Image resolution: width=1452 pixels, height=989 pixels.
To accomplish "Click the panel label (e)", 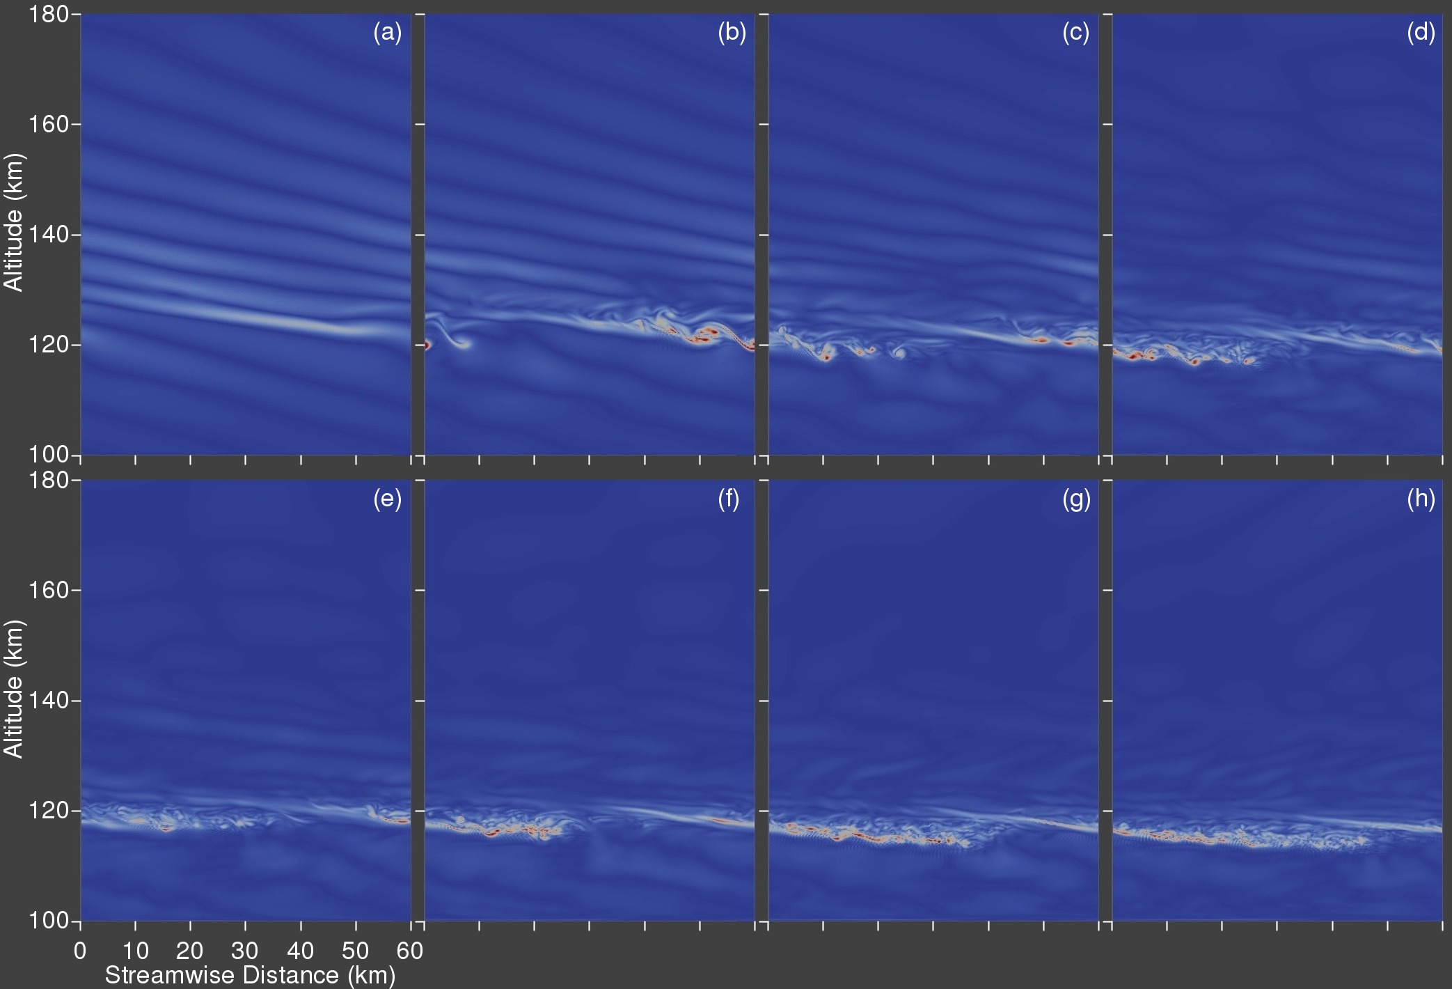I will pos(388,499).
